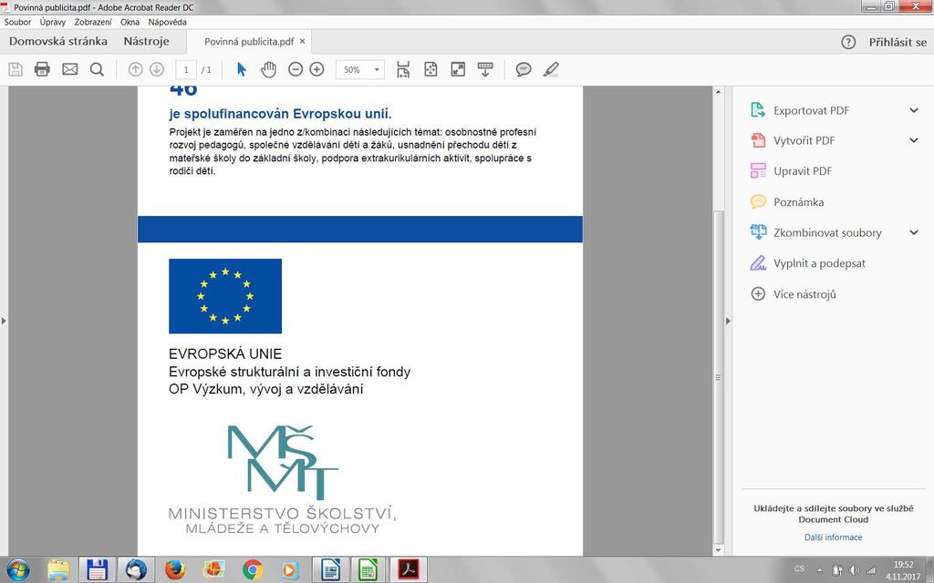Image resolution: width=934 pixels, height=583 pixels.
Task: Click the Fit width scrolling icon
Action: tap(403, 69)
